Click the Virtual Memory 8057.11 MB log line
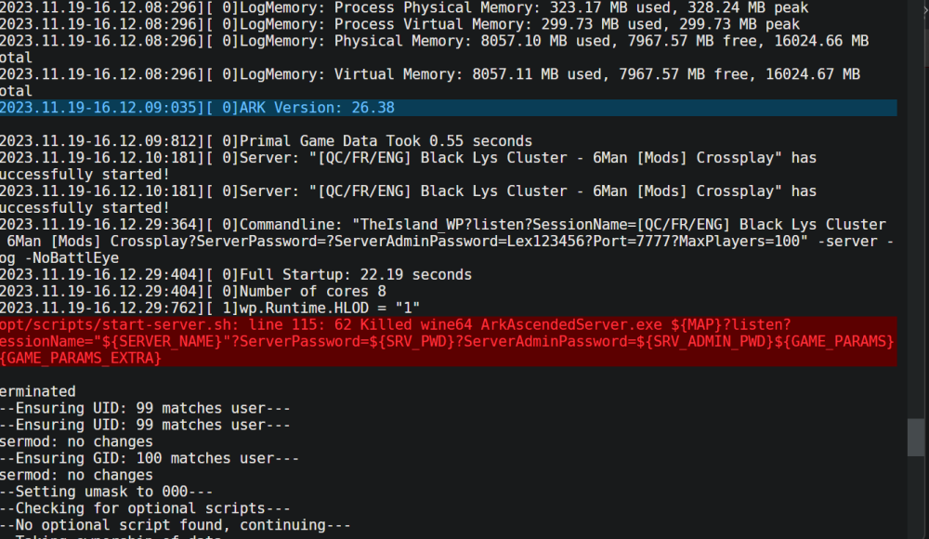Viewport: 929px width, 539px height. click(x=430, y=83)
